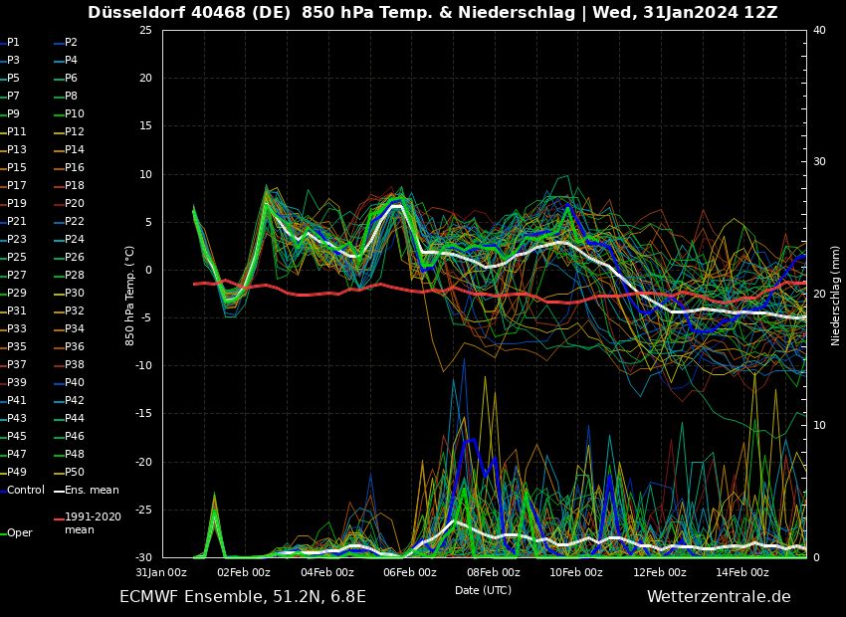Click the P10 legend entry
846x617 pixels.
click(x=74, y=114)
